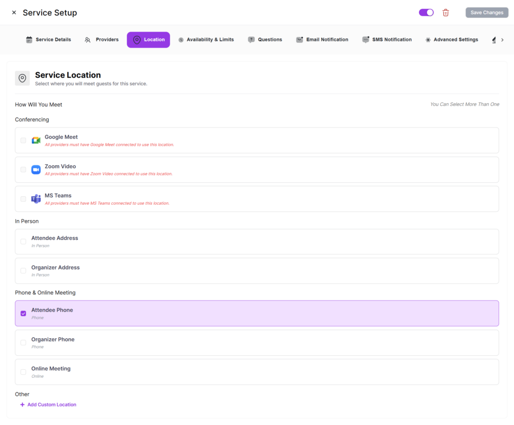Image resolution: width=514 pixels, height=425 pixels.
Task: Open the Advanced Settings tab
Action: pyautogui.click(x=451, y=40)
